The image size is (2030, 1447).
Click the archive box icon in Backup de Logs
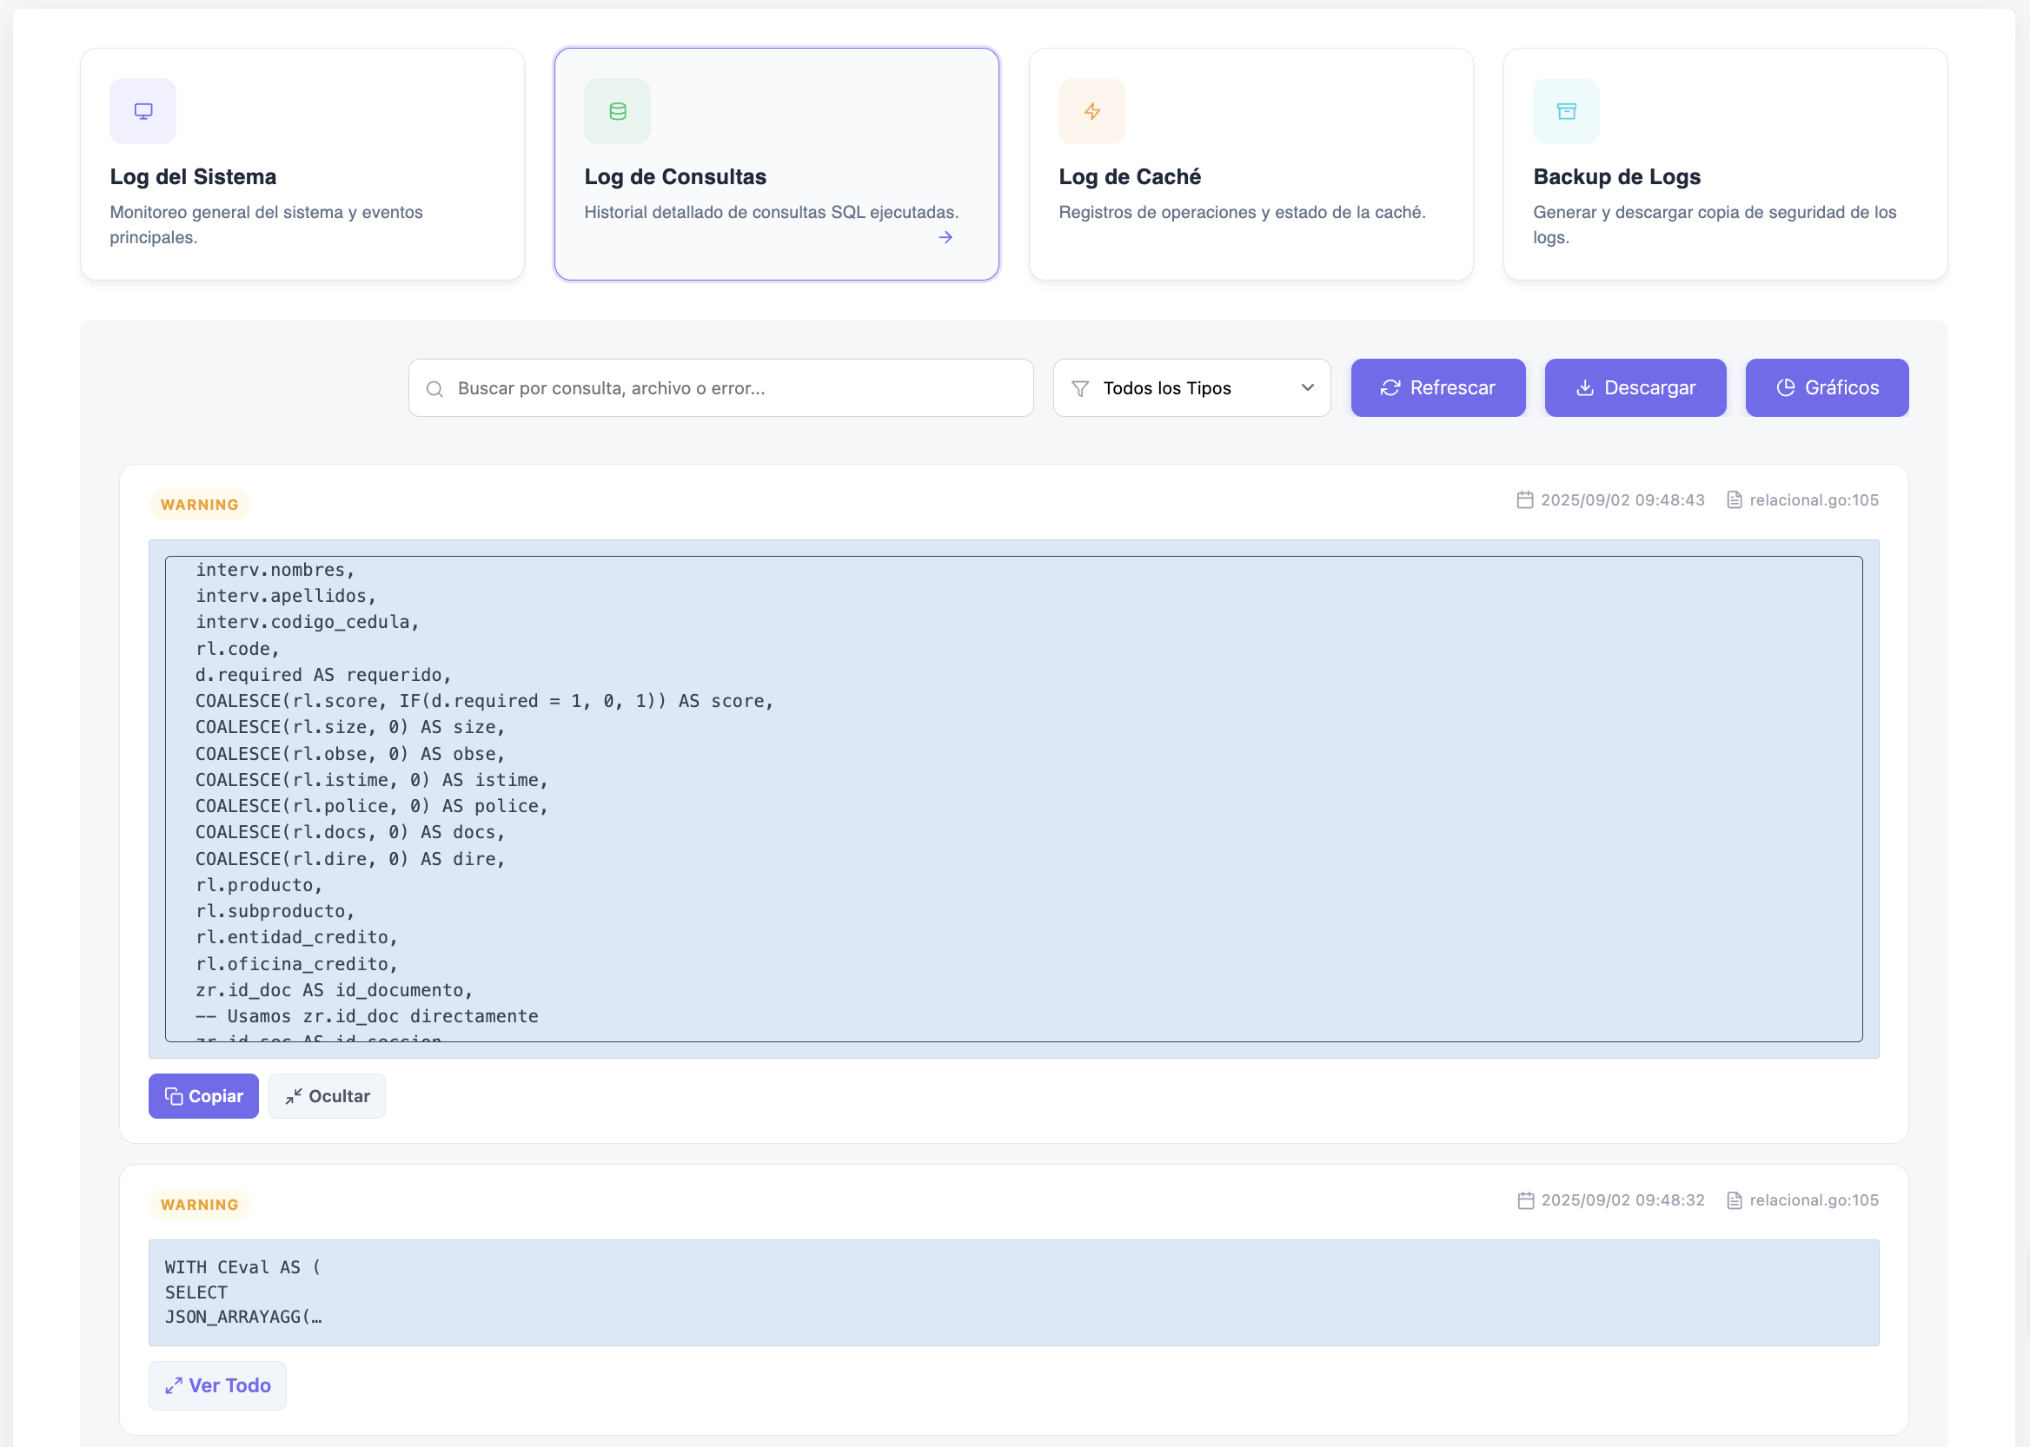pos(1566,111)
